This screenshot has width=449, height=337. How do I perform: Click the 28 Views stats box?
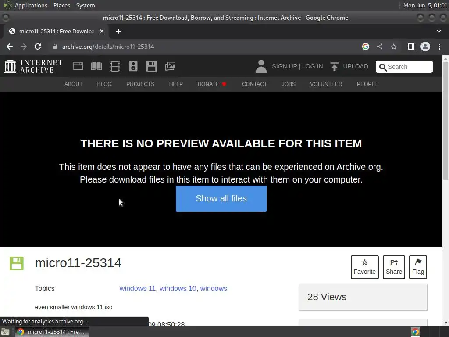[x=363, y=297]
